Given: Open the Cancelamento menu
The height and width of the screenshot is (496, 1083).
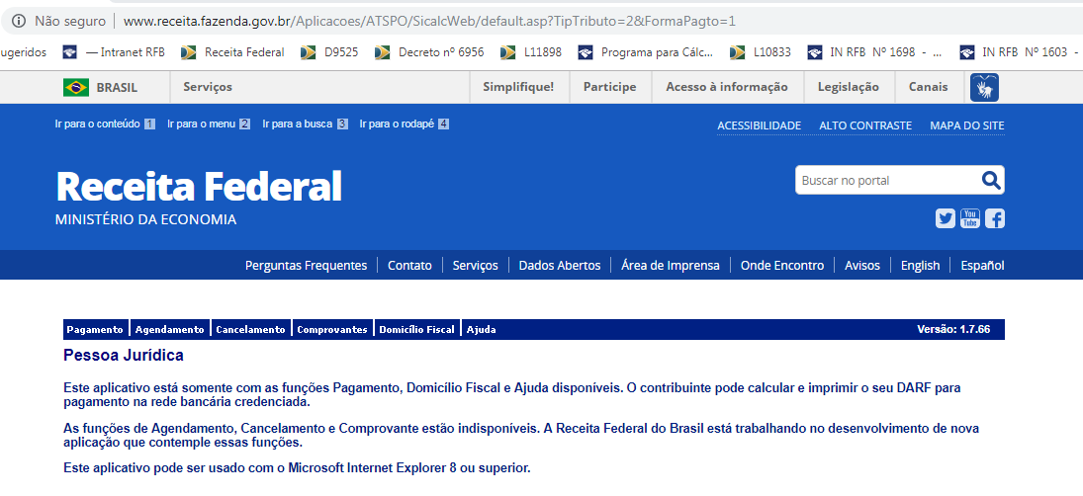Looking at the screenshot, I should pos(250,330).
